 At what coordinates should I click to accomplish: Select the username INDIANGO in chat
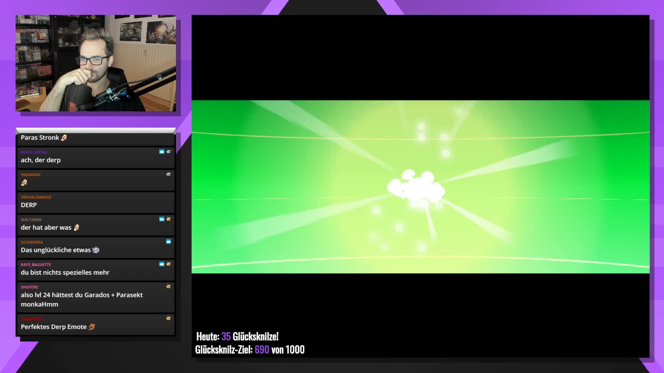point(31,174)
